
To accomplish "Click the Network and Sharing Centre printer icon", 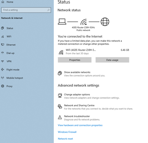I will [x=60, y=106].
